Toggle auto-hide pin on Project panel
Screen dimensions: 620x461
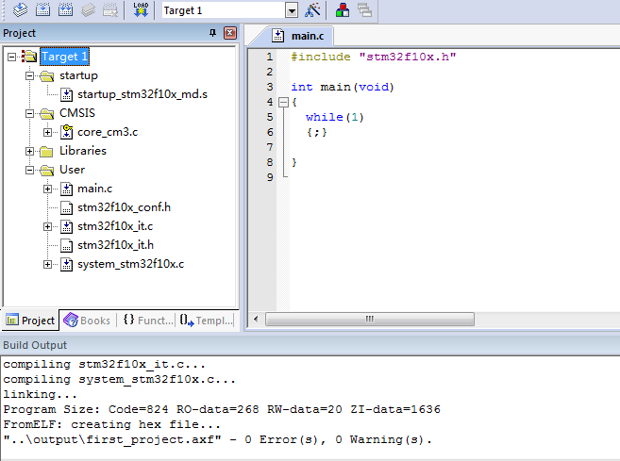(212, 33)
